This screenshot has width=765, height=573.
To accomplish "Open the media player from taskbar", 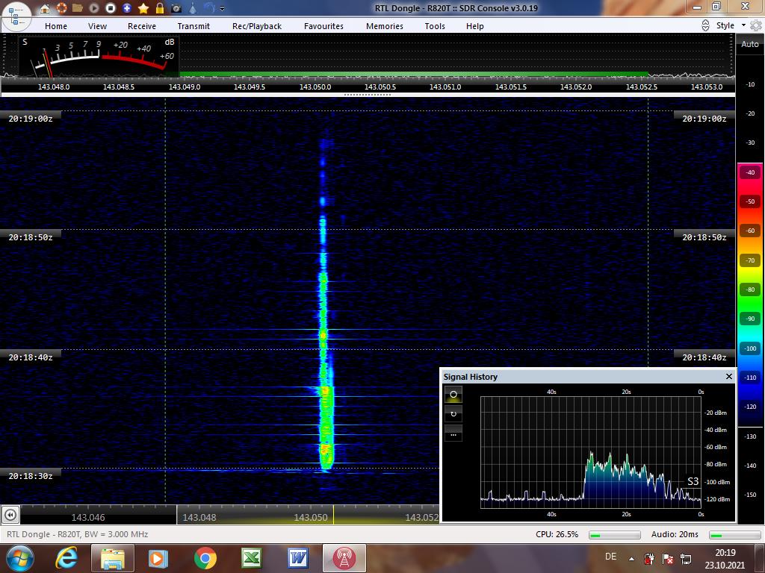I will 158,558.
